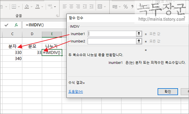Click the borders icon in the font group
189x114 pixels.
coord(14,7)
